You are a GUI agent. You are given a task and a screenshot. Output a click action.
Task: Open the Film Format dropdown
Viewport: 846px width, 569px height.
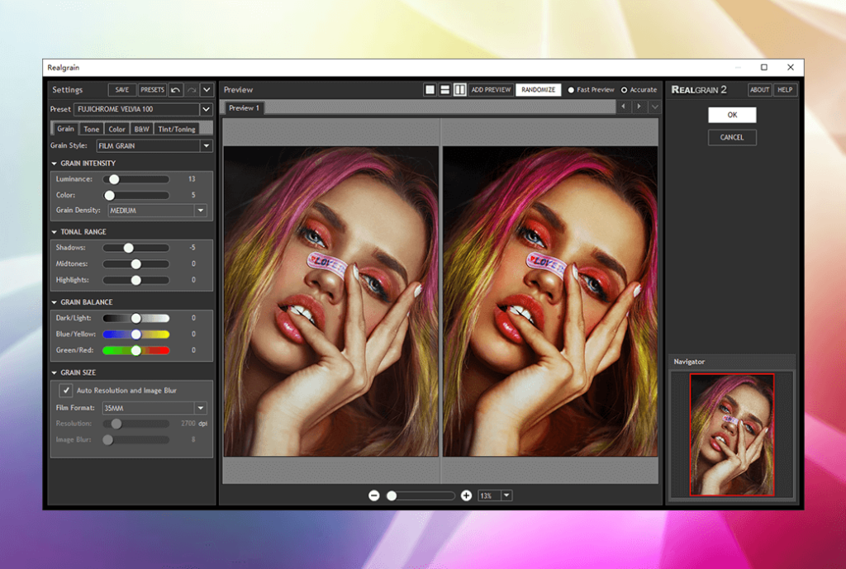[201, 408]
